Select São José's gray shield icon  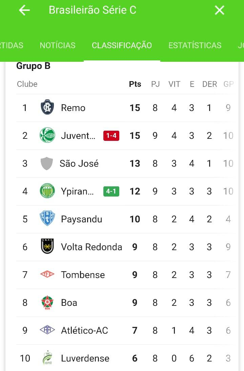47,163
